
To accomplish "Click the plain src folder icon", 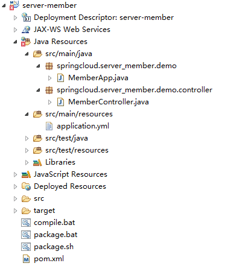I will (26, 198).
